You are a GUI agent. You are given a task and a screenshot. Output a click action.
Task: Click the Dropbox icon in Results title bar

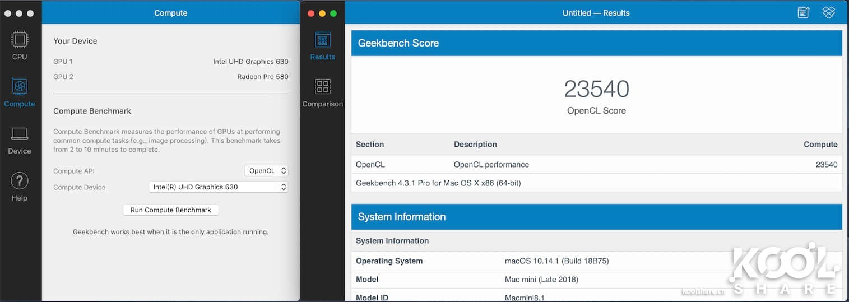[x=829, y=12]
